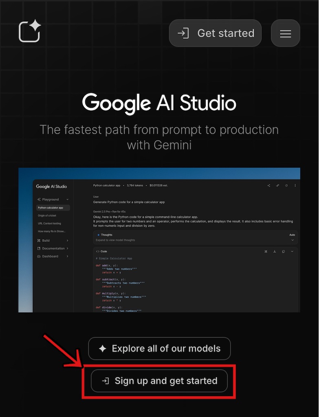Image resolution: width=319 pixels, height=417 pixels.
Task: Click '$0.011326 est.' cost text
Action: click(x=158, y=185)
